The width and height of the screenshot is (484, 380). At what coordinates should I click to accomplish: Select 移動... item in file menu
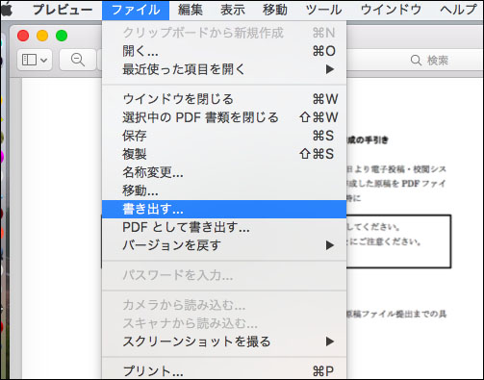coord(224,190)
